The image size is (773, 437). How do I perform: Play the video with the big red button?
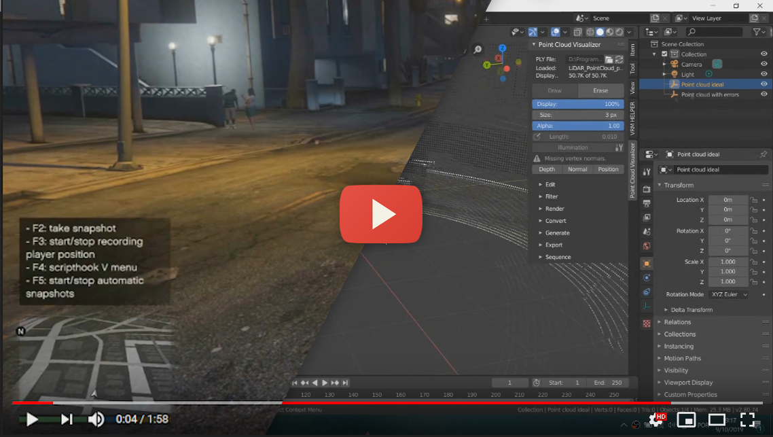tap(380, 214)
